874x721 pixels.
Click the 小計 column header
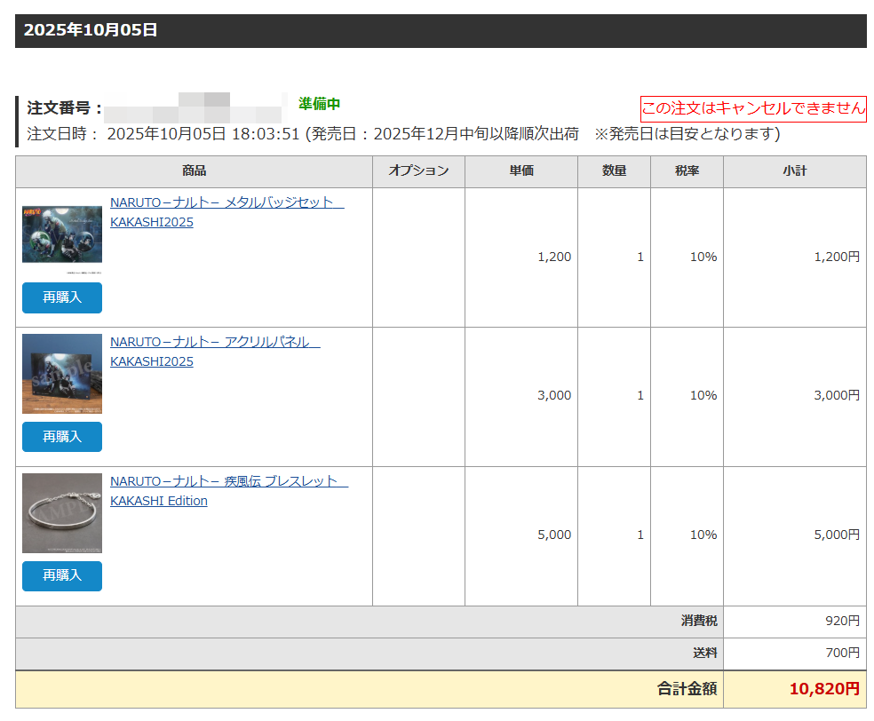click(x=794, y=171)
